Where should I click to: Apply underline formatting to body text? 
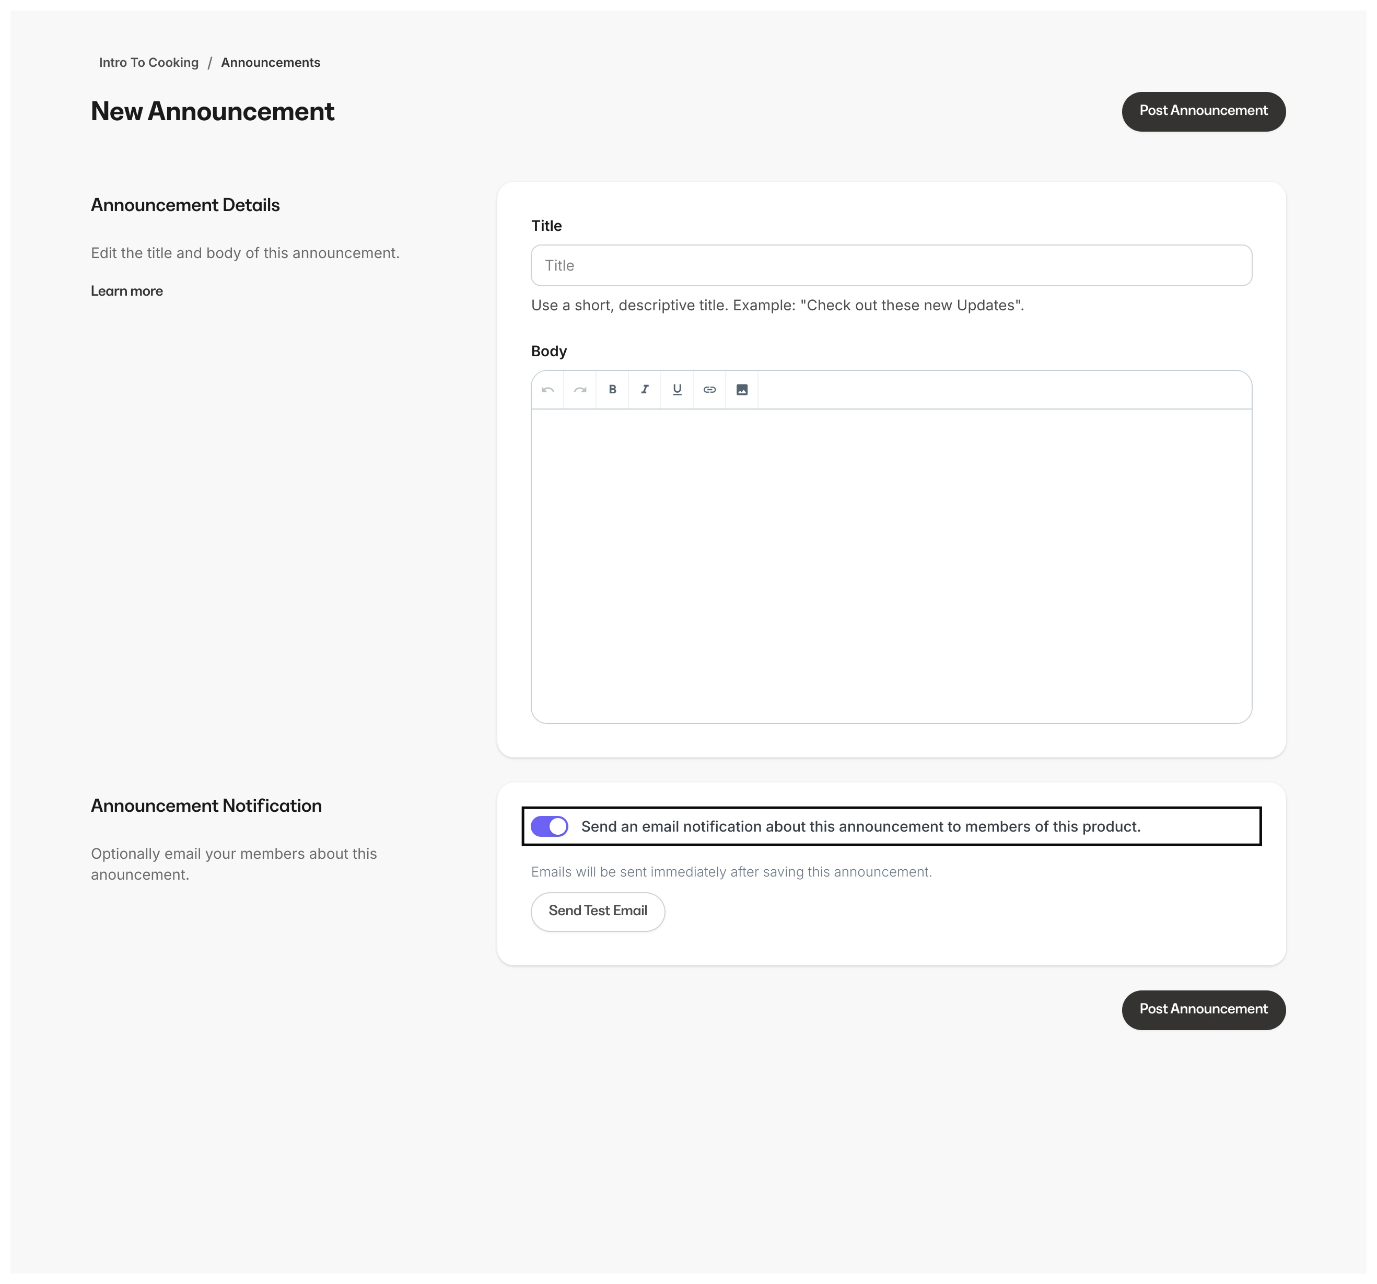[676, 389]
